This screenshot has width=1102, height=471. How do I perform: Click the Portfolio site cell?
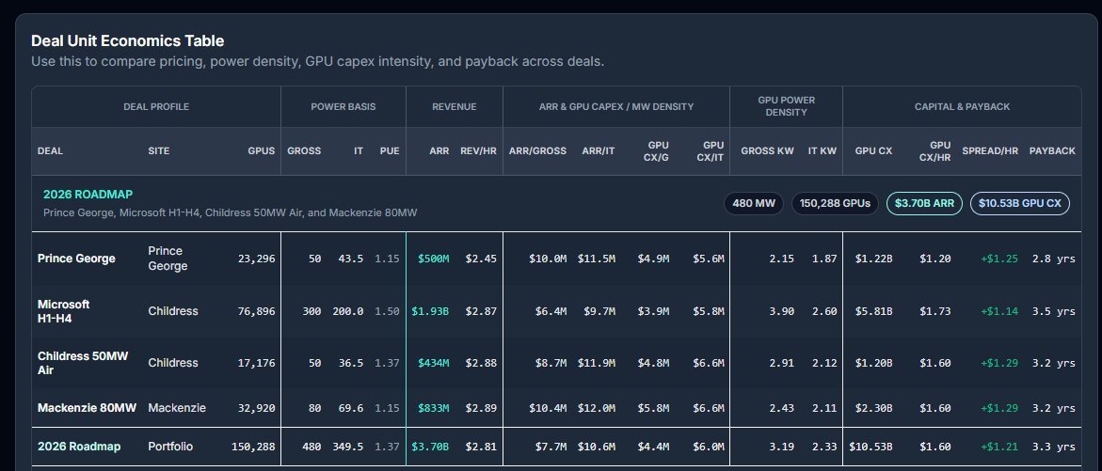(x=170, y=447)
